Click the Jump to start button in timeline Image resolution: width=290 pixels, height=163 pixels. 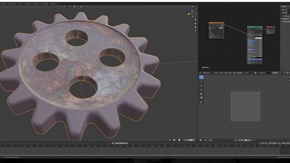click(115, 143)
